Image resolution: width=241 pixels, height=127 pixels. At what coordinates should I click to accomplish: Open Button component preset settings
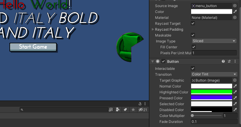(229, 62)
